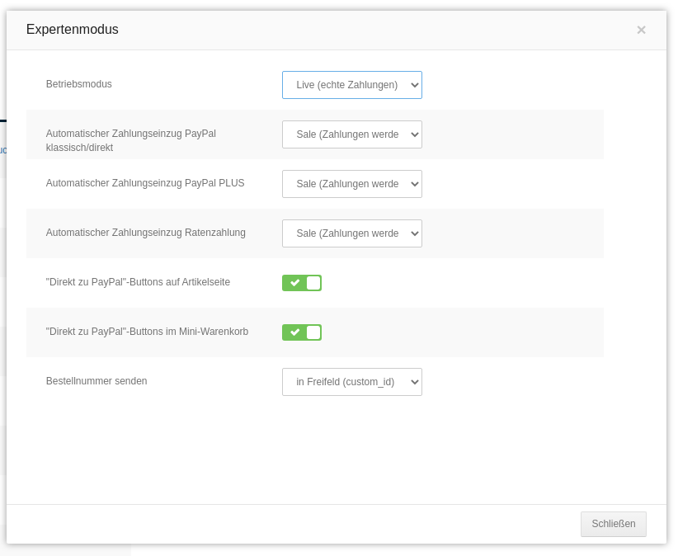The height and width of the screenshot is (556, 678).
Task: Click the "Automatischer Zahlungseinzug Ratenzahlung" label
Action: (x=146, y=233)
